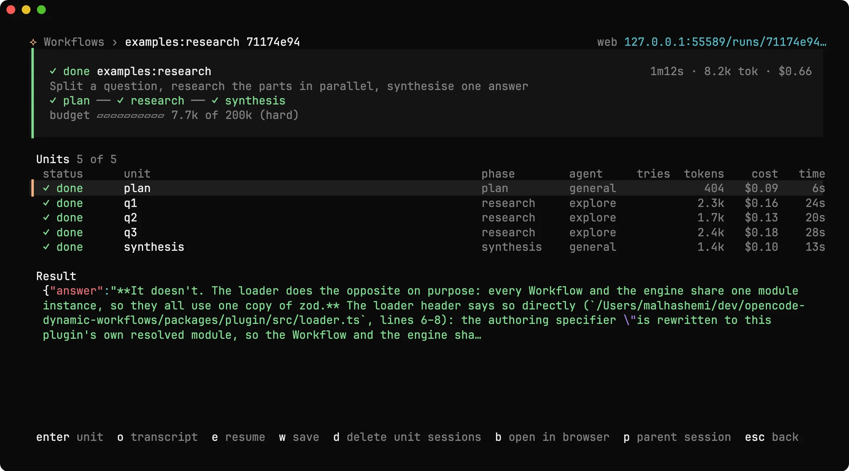The image size is (849, 471).
Task: Select the q3 unit name
Action: click(130, 232)
